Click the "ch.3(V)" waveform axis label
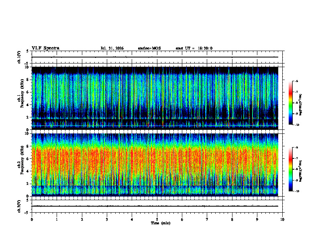 (x=19, y=206)
